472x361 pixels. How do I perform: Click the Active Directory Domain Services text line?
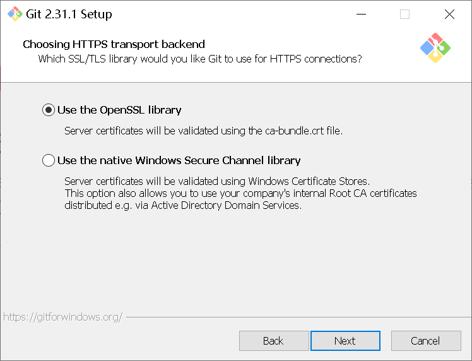[x=183, y=205]
